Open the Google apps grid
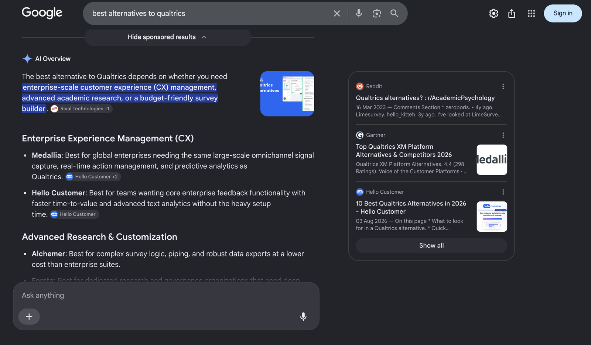 [531, 14]
